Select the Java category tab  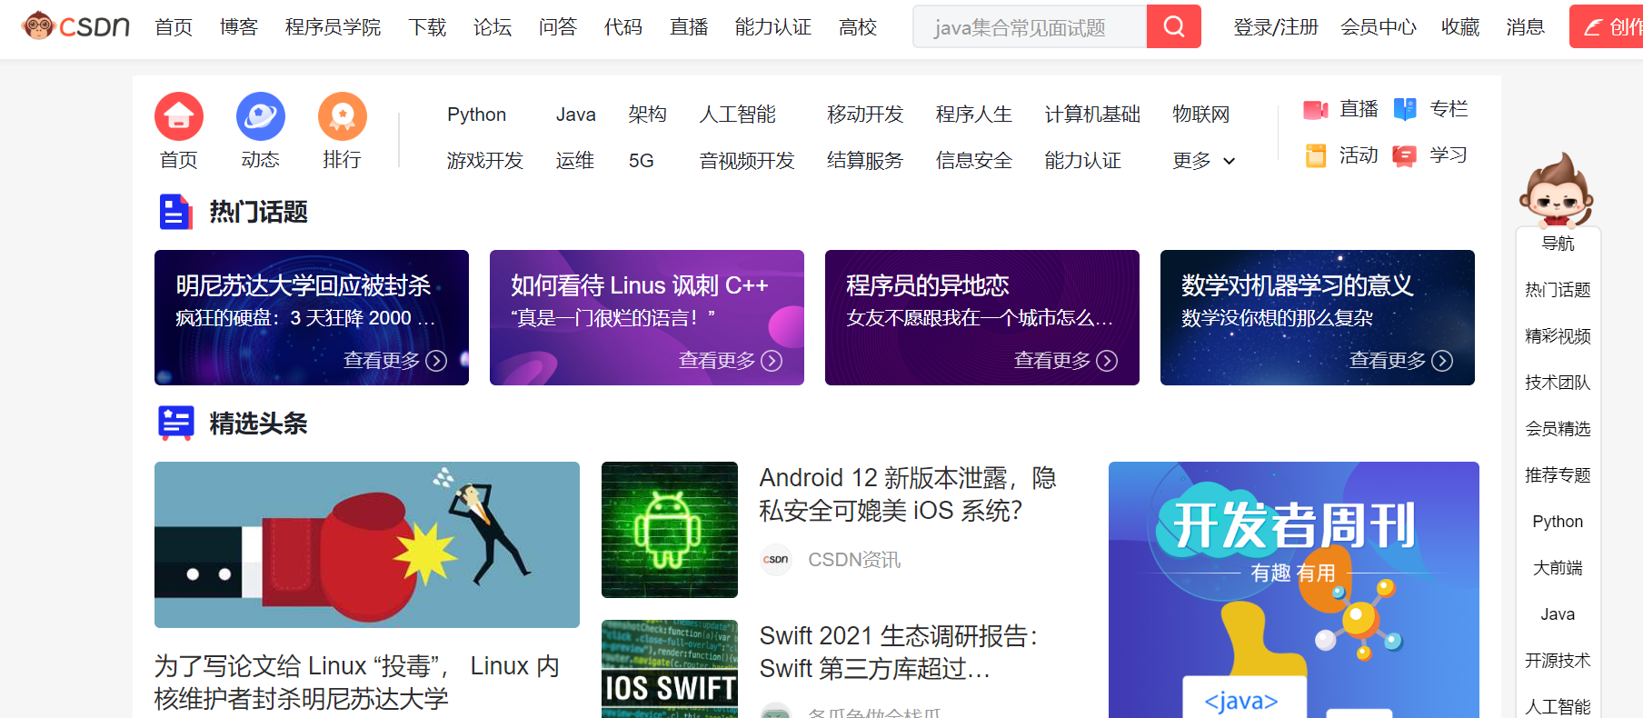576,115
